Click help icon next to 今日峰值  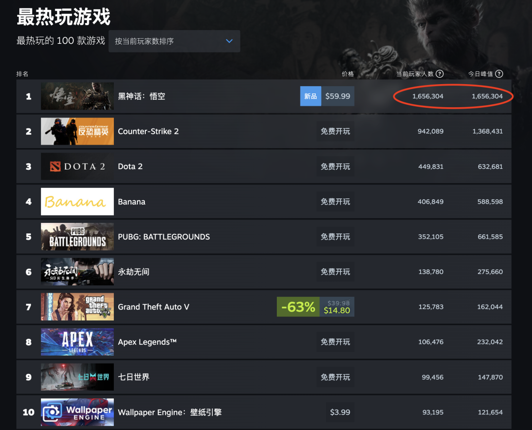[499, 74]
